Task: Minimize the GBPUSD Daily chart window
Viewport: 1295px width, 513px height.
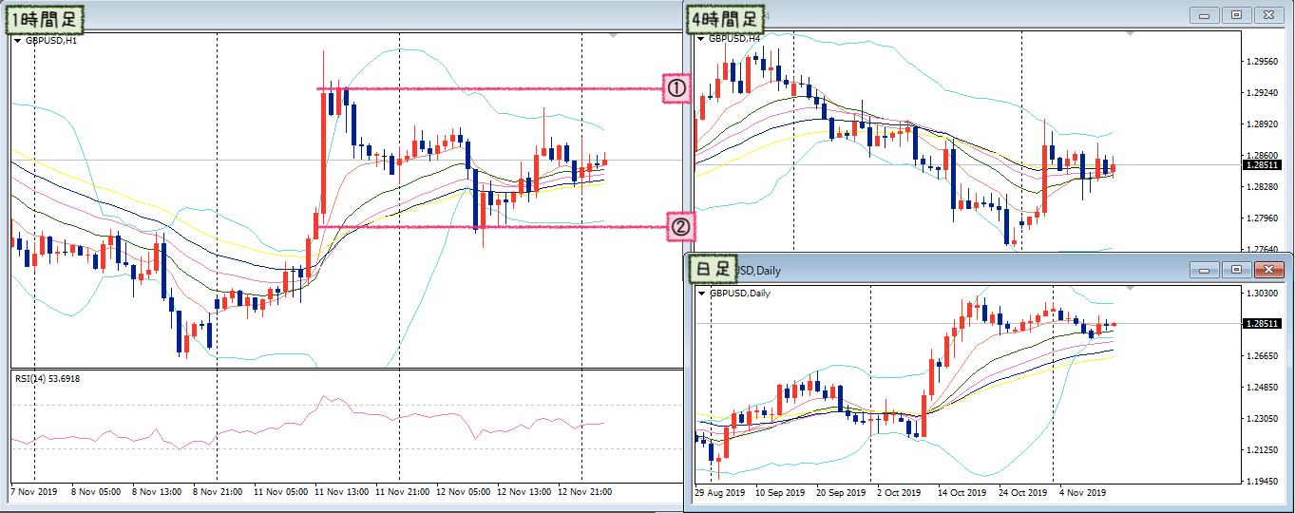Action: 1203,270
